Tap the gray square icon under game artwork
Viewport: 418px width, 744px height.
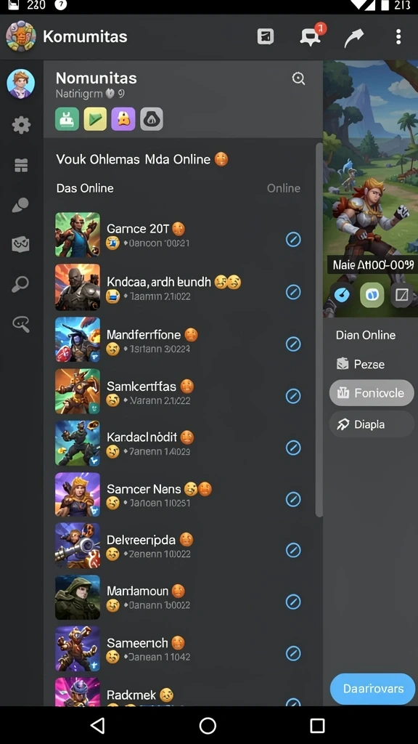401,295
